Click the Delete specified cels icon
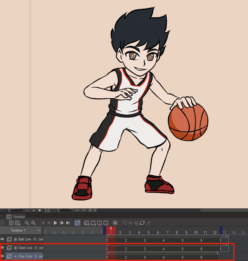The image size is (248, 261). point(106,223)
